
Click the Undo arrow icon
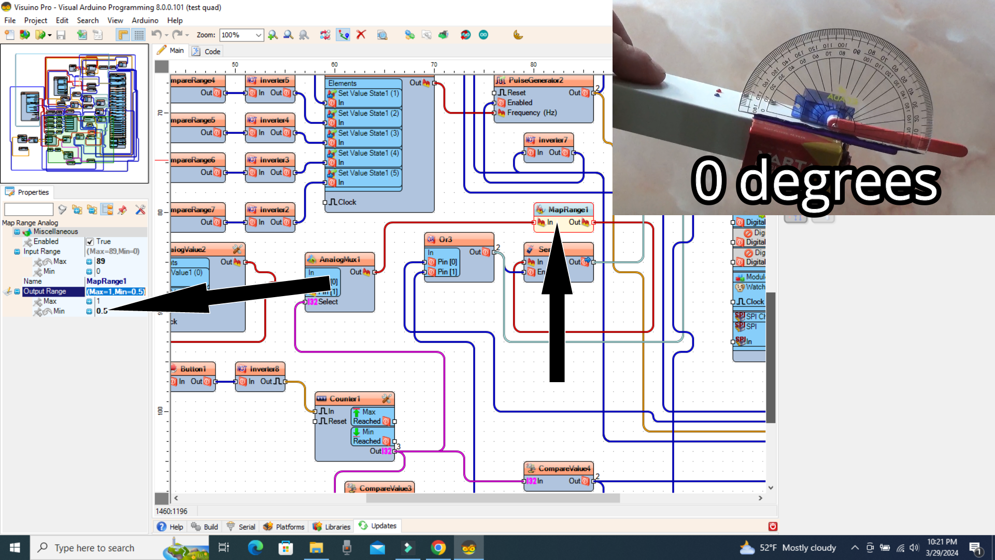click(x=156, y=35)
